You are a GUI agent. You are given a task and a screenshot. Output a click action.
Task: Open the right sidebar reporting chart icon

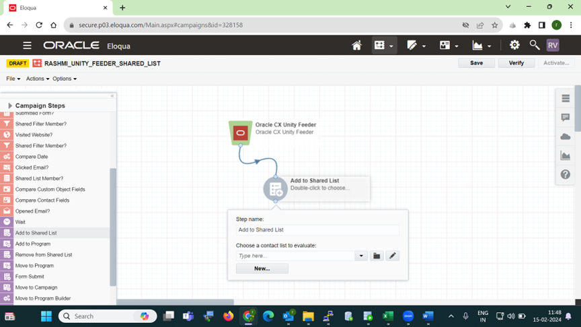(566, 155)
